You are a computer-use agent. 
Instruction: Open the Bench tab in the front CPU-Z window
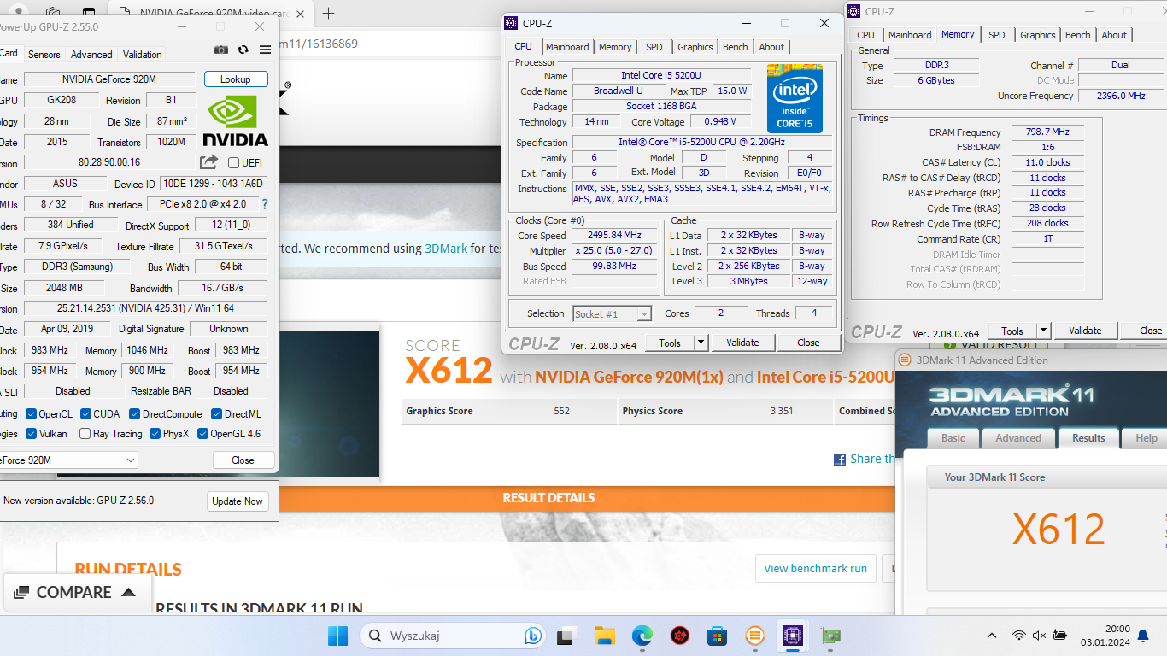tap(735, 47)
